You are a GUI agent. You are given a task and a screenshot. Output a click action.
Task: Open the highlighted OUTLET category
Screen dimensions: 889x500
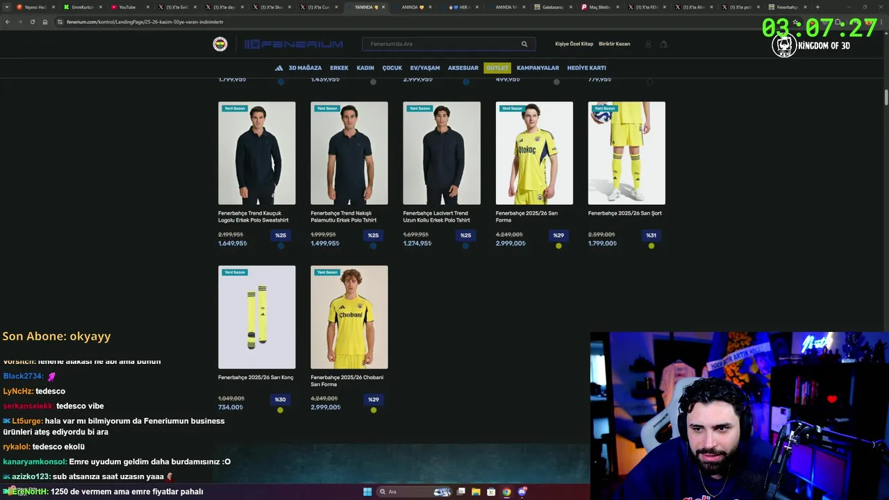point(497,68)
